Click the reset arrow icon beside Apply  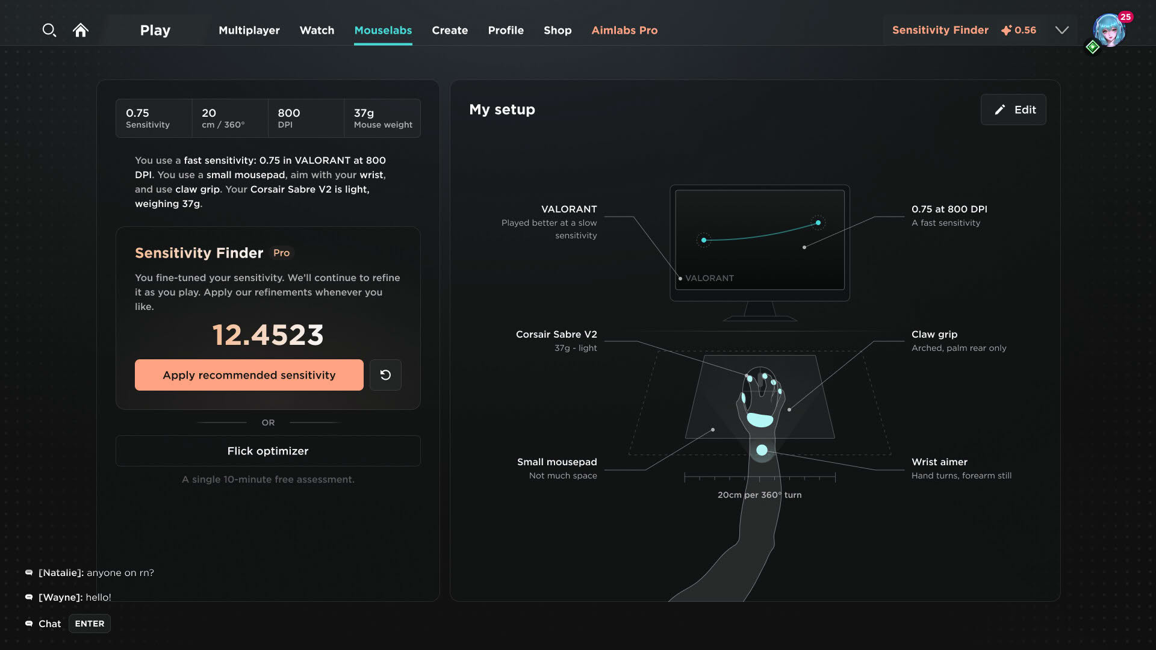click(x=385, y=375)
